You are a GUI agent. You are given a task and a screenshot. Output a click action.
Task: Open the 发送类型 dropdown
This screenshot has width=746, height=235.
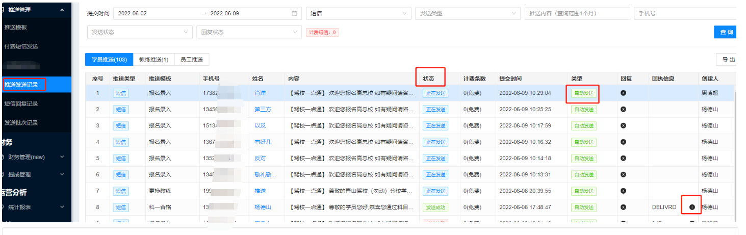click(x=468, y=14)
